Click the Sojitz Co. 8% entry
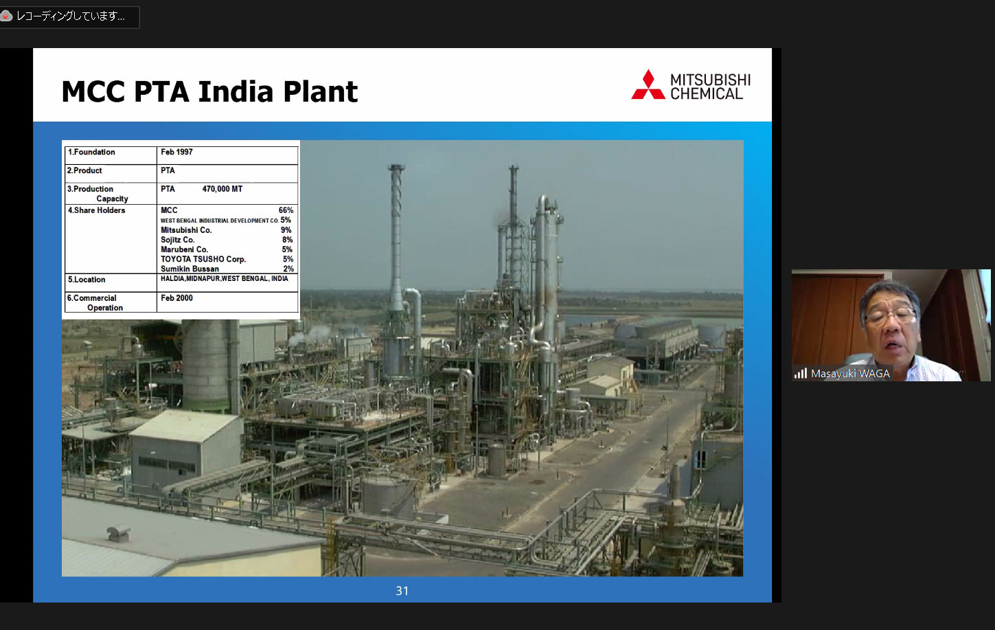This screenshot has height=630, width=995. [227, 240]
